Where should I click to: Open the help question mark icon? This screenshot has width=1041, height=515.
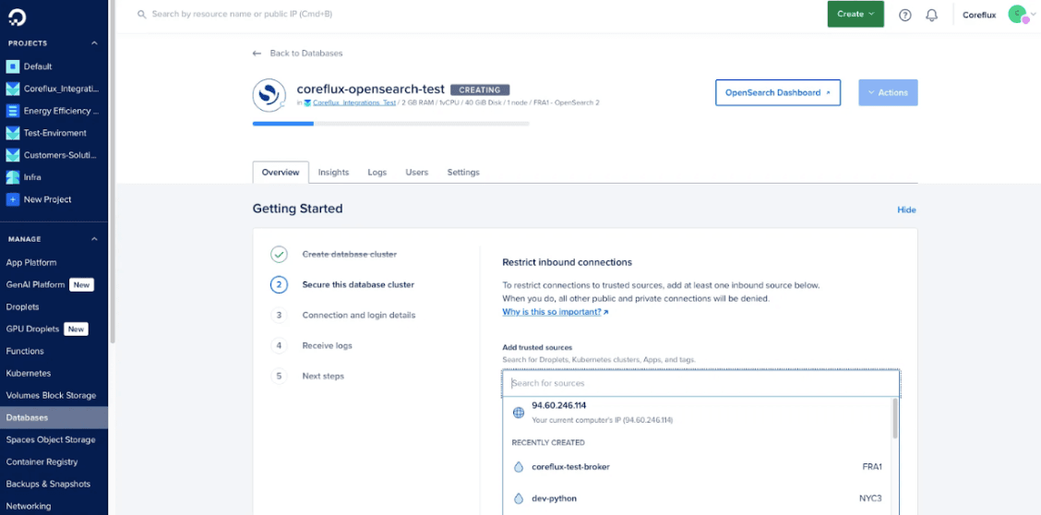coord(904,15)
